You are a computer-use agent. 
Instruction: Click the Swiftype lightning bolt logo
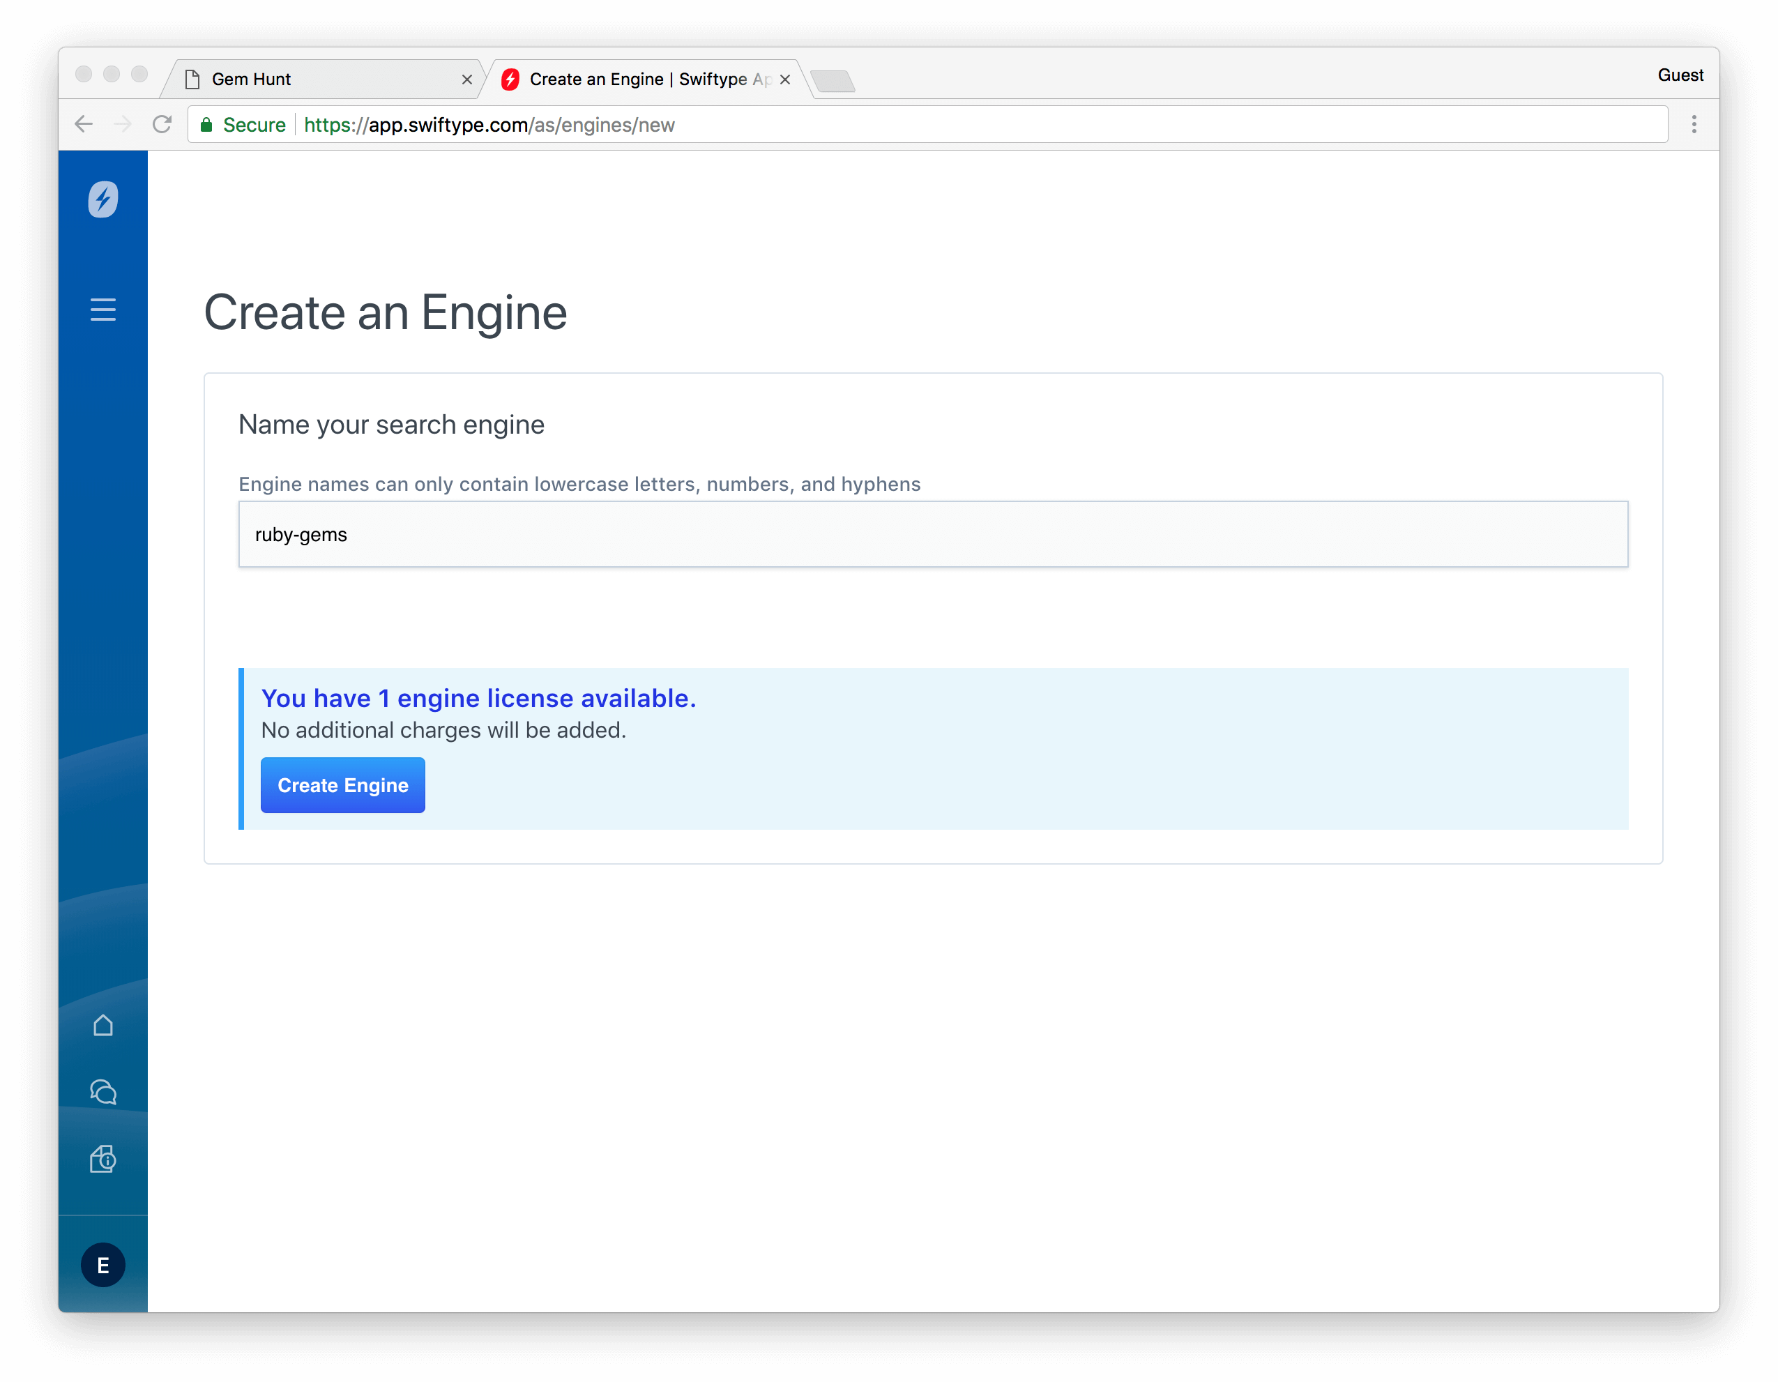coord(102,199)
